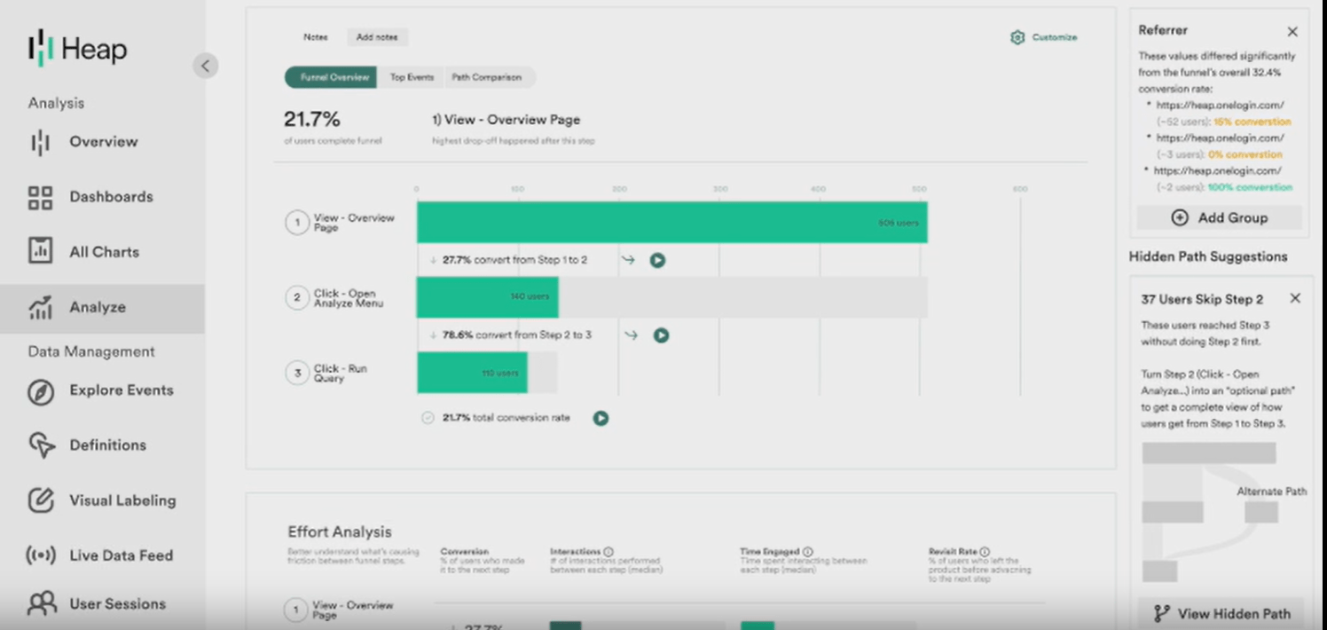Open Visual Labeling in sidebar
1327x630 pixels.
tap(122, 500)
